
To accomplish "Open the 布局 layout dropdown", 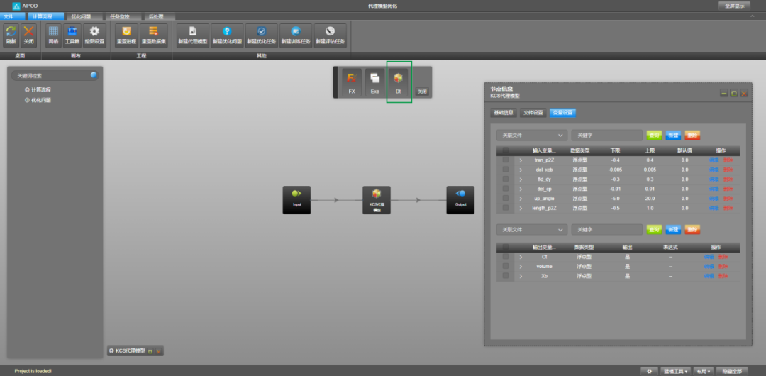I will tap(704, 371).
